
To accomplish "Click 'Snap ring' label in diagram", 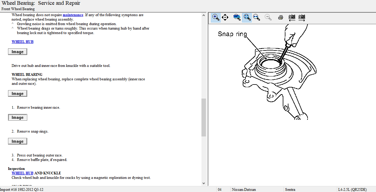I will [233, 34].
